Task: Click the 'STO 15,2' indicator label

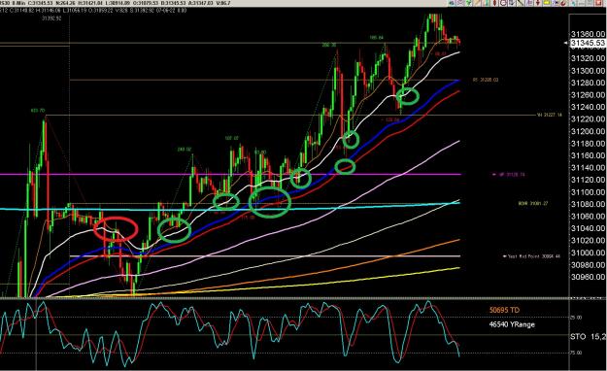Action: pos(589,337)
